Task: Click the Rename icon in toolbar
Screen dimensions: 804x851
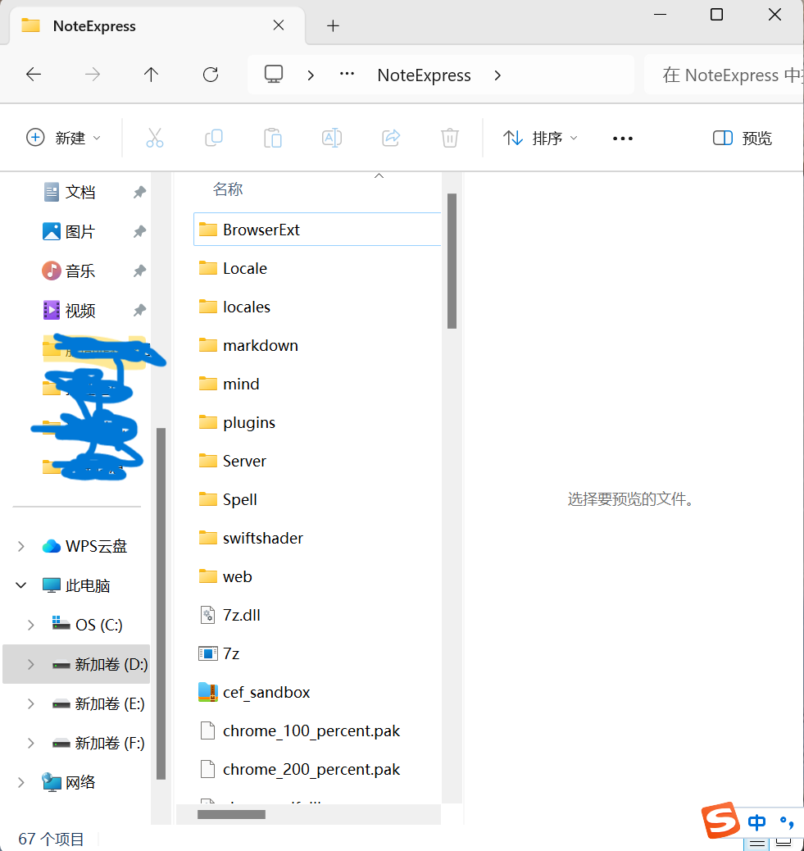Action: 331,138
